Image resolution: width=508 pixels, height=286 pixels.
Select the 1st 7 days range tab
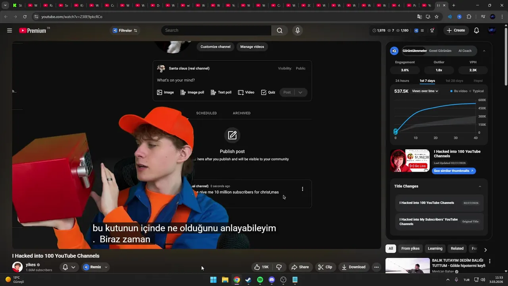pos(427,81)
